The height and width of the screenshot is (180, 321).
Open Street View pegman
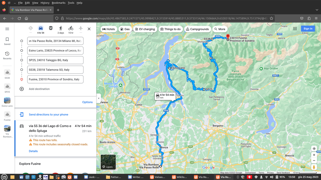(314, 167)
